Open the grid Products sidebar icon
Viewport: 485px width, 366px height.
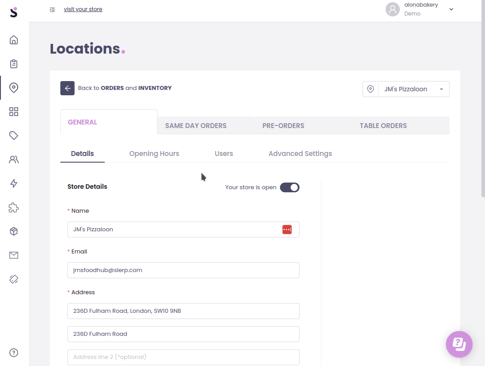coord(14,112)
